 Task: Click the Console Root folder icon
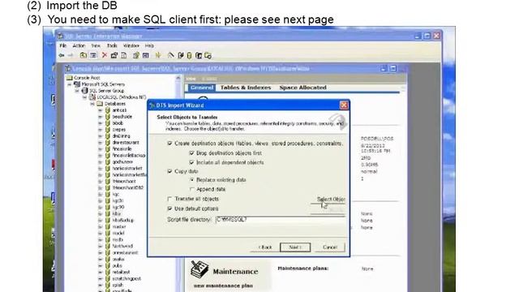tap(70, 78)
